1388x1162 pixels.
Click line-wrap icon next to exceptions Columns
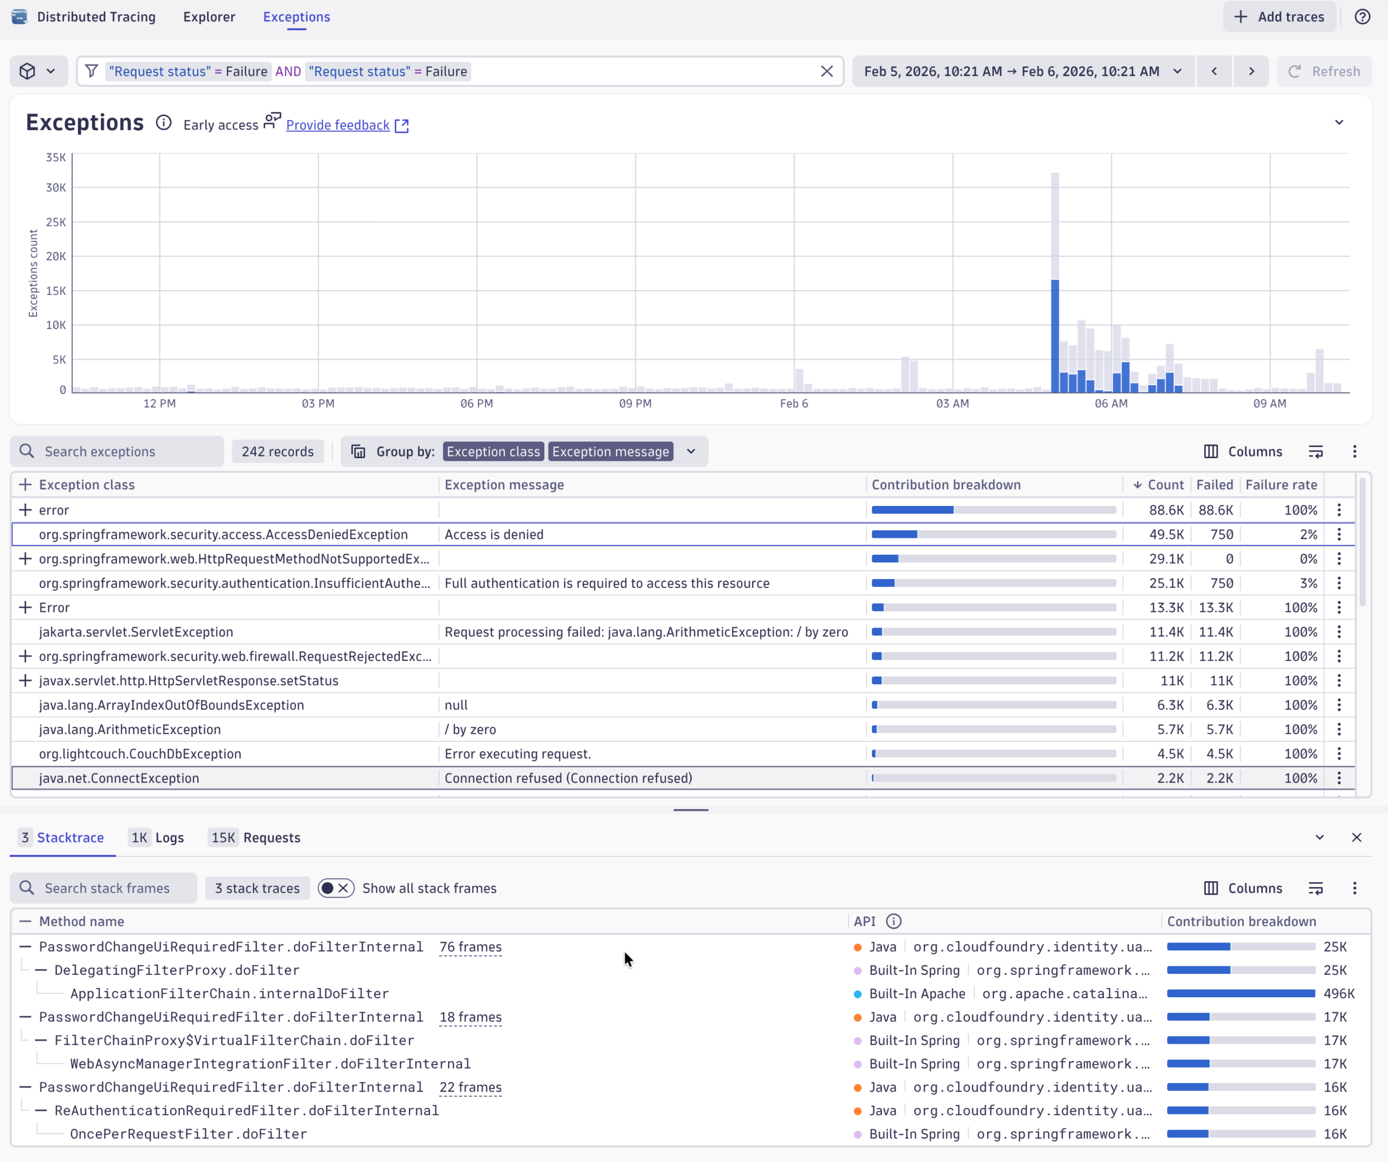point(1315,452)
